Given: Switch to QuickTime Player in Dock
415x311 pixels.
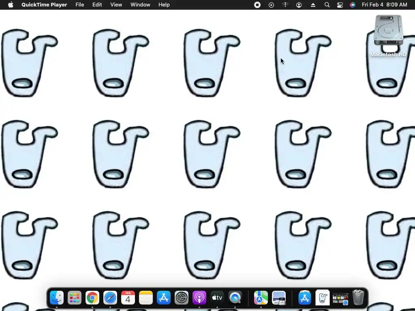Looking at the screenshot, I should coord(235,298).
